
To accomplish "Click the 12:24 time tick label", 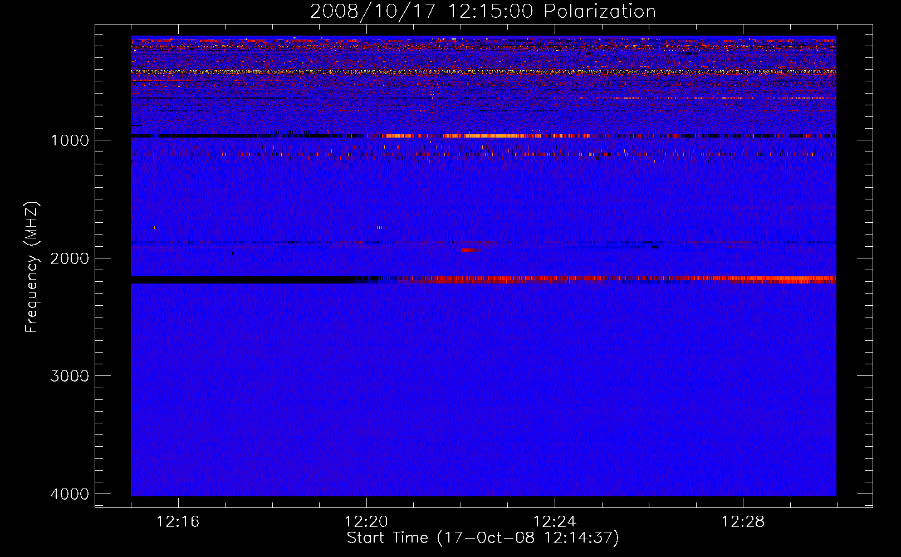I will coord(555,522).
